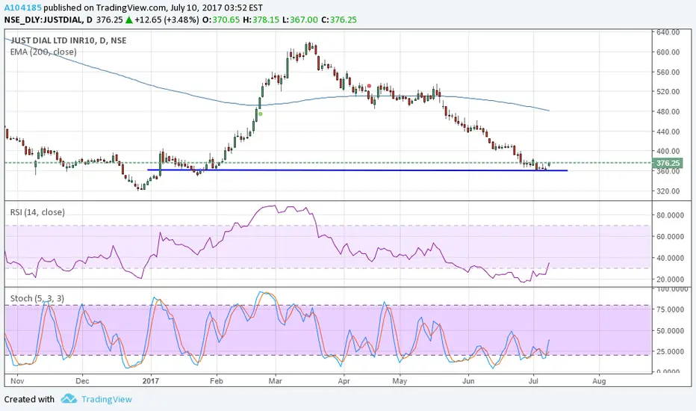
Task: Click the Stoch 50.0000 axis label
Action: point(671,330)
